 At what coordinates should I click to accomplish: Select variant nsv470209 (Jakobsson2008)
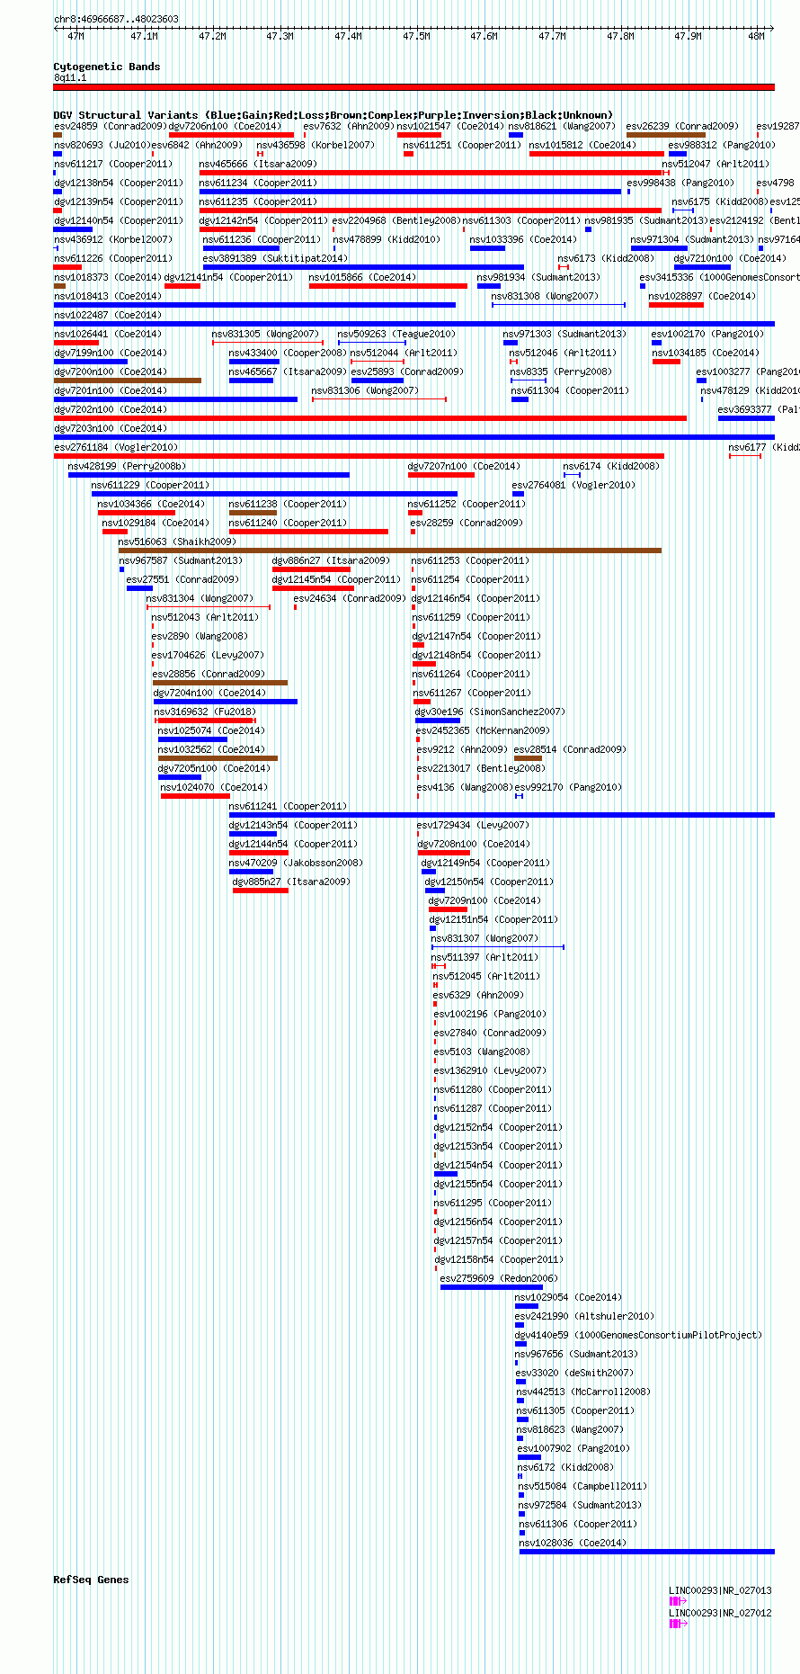(x=296, y=863)
